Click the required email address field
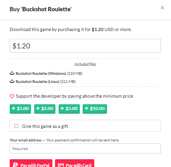 point(85,148)
